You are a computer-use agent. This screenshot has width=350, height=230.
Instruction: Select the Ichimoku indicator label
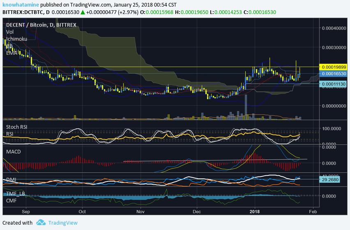point(17,39)
